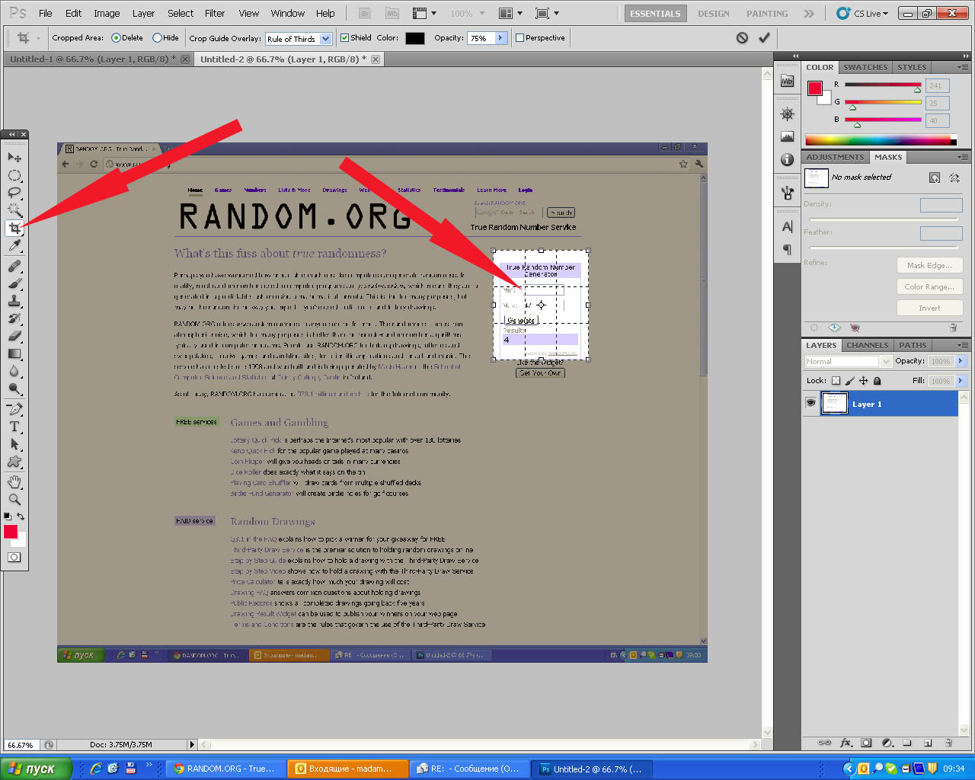Open the Layers panel Fill dropdown
The image size is (975, 780).
click(x=961, y=381)
